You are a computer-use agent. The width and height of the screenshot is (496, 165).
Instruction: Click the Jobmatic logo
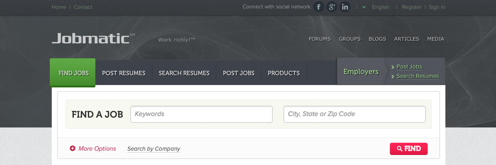click(91, 38)
